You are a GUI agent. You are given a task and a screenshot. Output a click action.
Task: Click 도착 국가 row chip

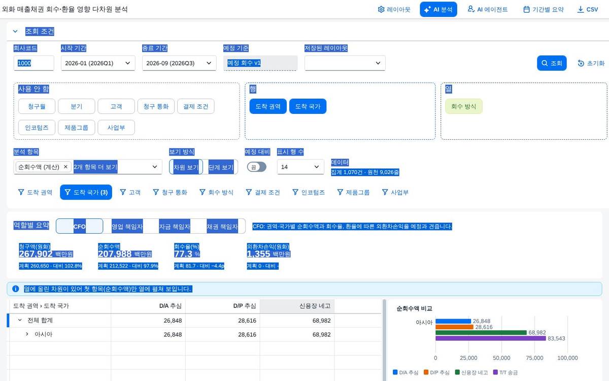click(308, 106)
